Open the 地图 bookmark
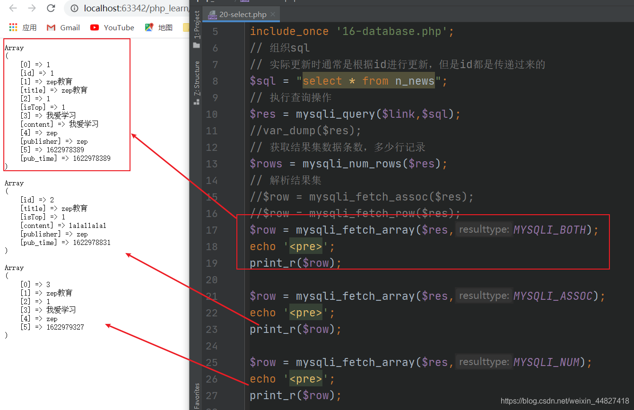634x410 pixels. coord(159,27)
